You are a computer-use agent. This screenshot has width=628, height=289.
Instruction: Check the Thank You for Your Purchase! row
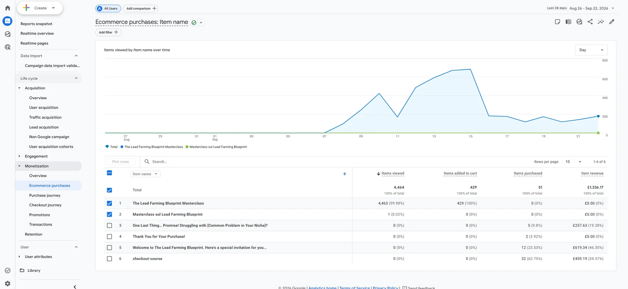[110, 236]
